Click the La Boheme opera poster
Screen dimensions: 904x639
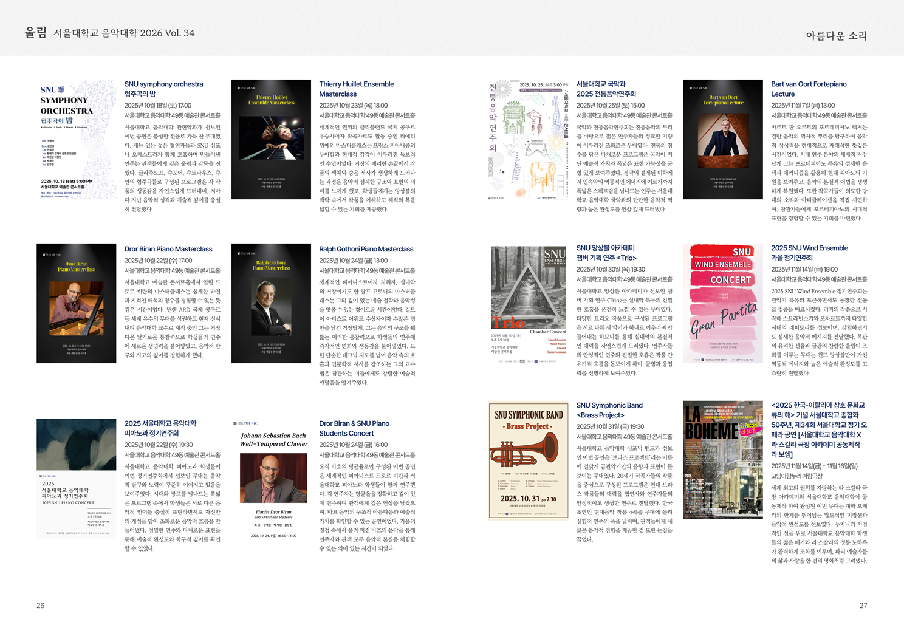(723, 460)
